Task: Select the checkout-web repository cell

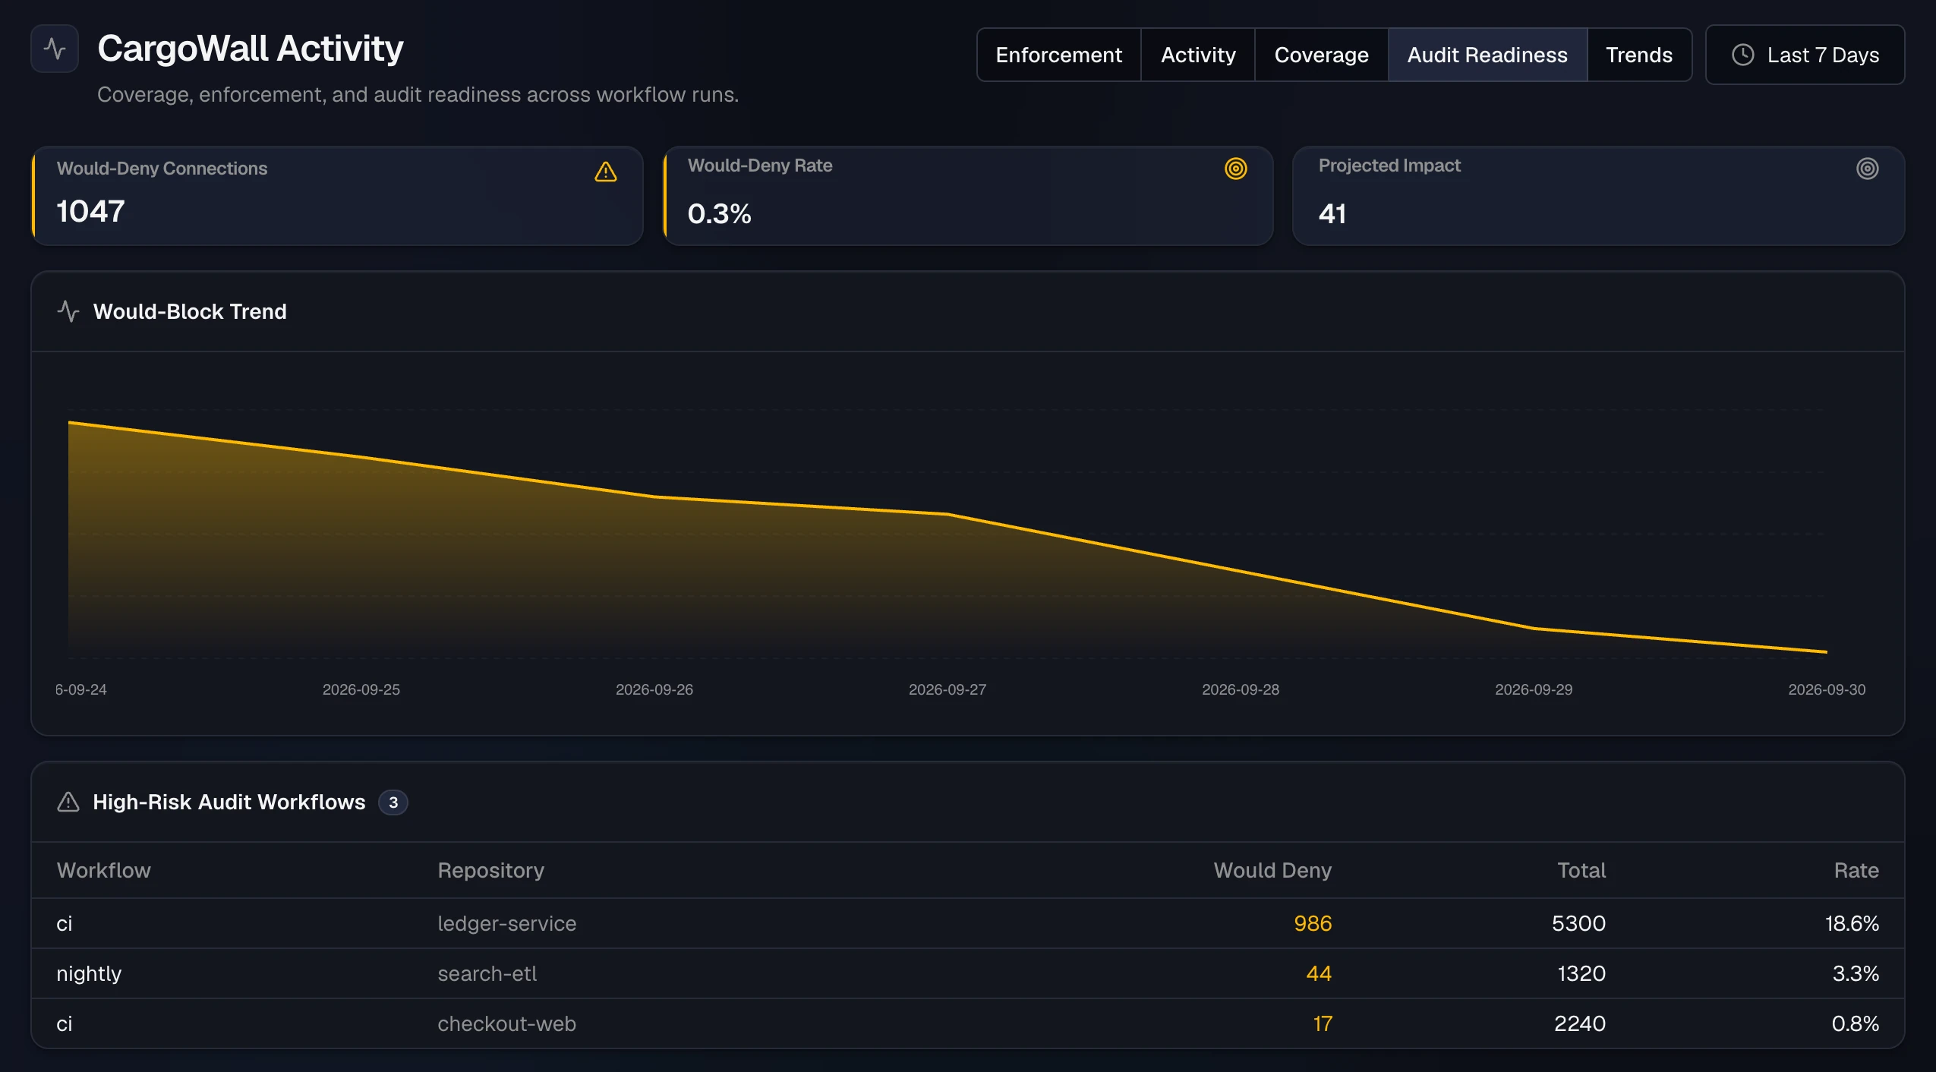Action: 506,1023
